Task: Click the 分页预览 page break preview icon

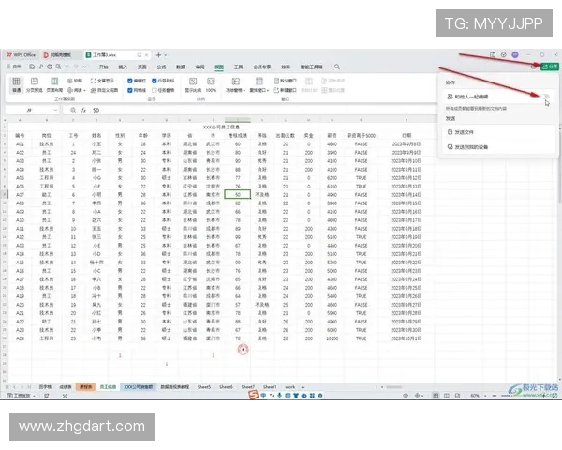Action: tap(34, 85)
